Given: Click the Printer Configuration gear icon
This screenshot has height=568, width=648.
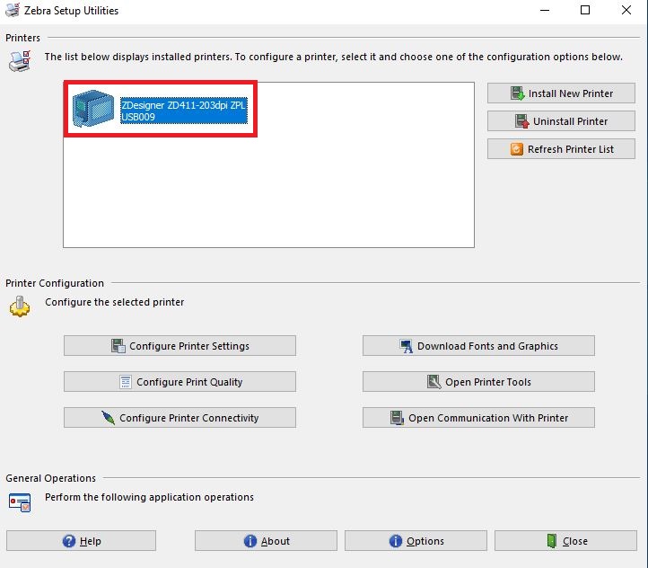Looking at the screenshot, I should click(x=20, y=306).
